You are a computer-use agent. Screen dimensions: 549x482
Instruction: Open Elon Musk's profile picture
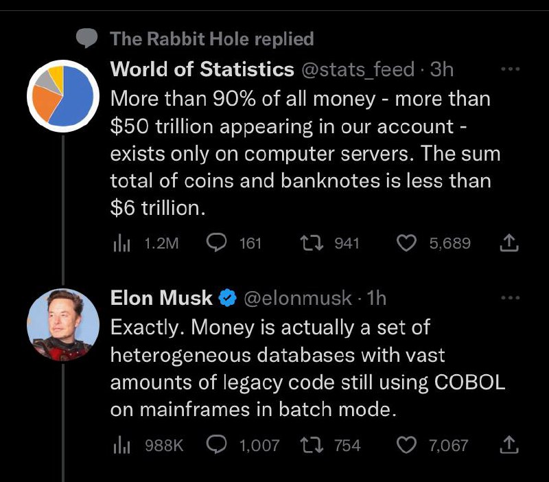63,325
